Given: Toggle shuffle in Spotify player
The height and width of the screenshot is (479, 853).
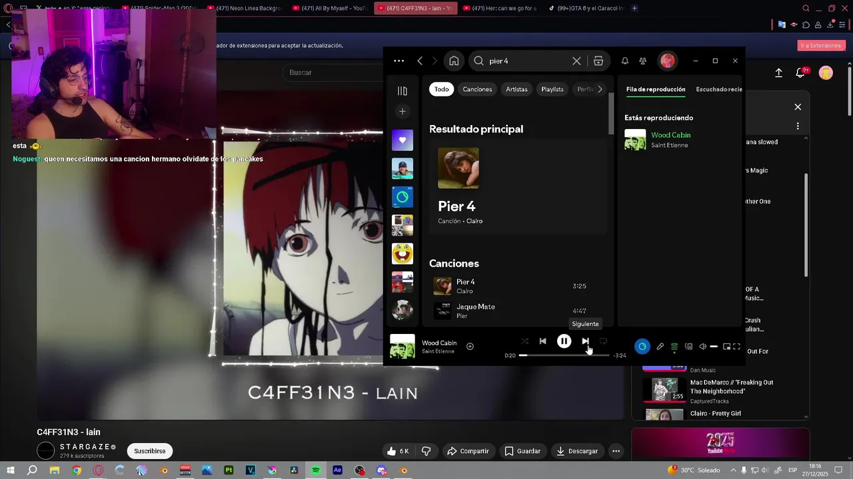Looking at the screenshot, I should click(x=525, y=341).
